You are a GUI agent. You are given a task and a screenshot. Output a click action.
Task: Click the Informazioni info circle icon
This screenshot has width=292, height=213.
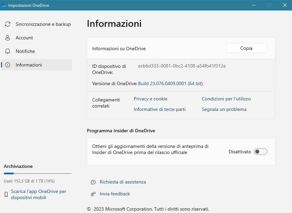pyautogui.click(x=7, y=65)
